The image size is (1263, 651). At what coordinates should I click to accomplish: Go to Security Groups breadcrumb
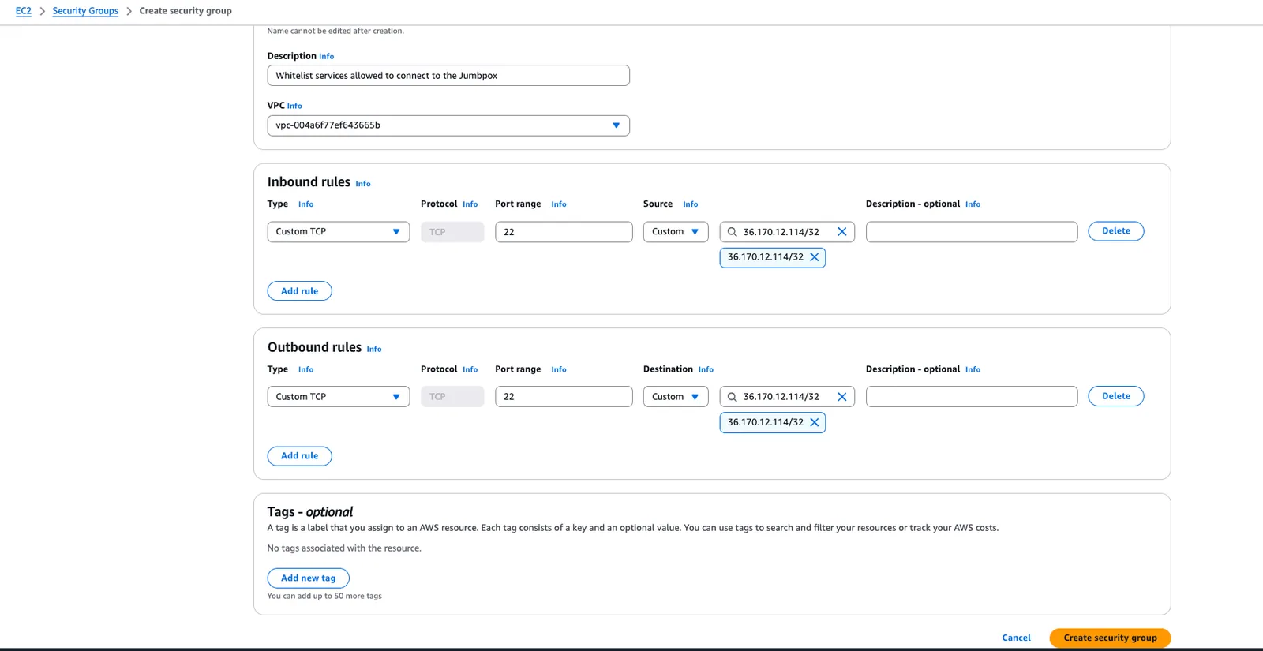85,11
